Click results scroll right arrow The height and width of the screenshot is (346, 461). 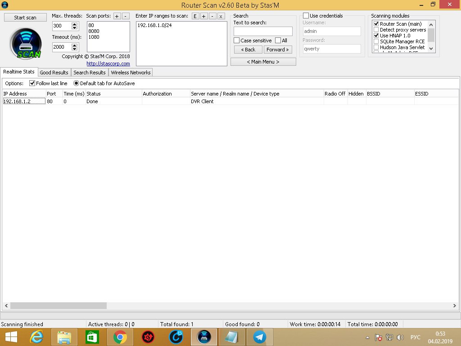(455, 306)
